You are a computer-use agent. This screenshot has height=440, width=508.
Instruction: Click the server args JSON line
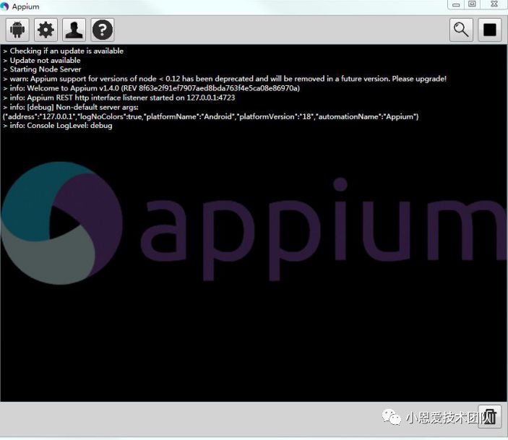tap(210, 116)
